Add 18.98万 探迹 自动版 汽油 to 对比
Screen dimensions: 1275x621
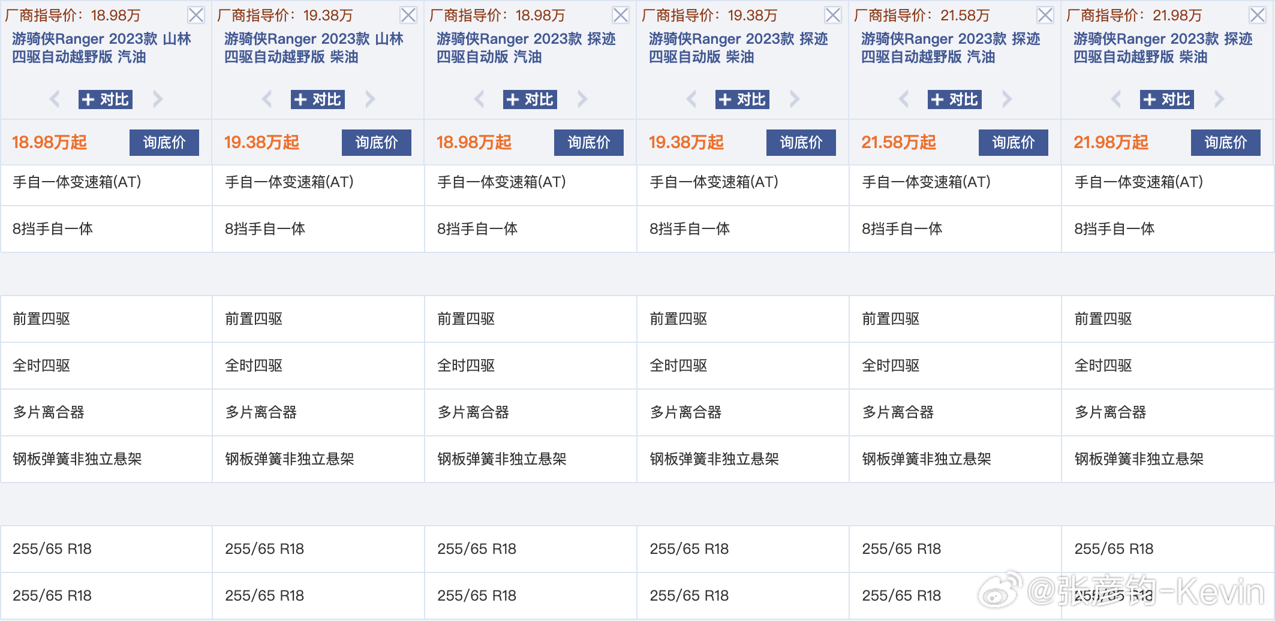click(530, 100)
